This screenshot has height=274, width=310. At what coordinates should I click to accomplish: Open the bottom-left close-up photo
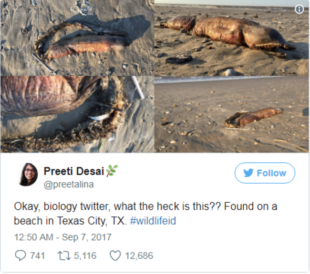coord(77,114)
